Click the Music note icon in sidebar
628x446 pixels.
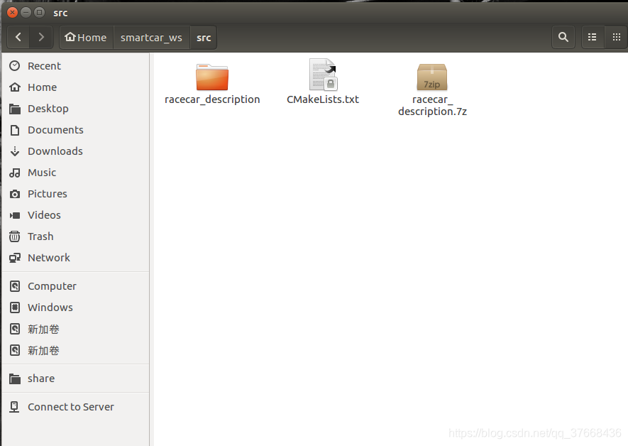15,173
